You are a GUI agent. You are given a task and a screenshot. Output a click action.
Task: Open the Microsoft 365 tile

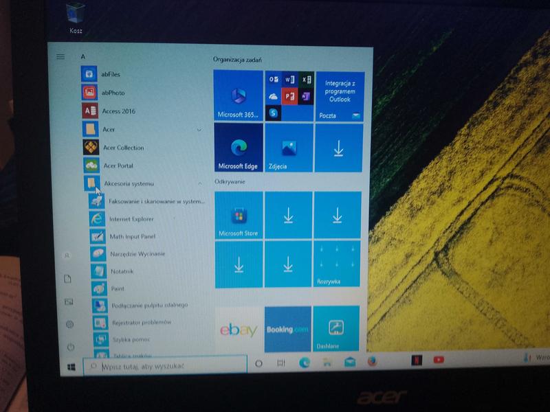click(238, 96)
